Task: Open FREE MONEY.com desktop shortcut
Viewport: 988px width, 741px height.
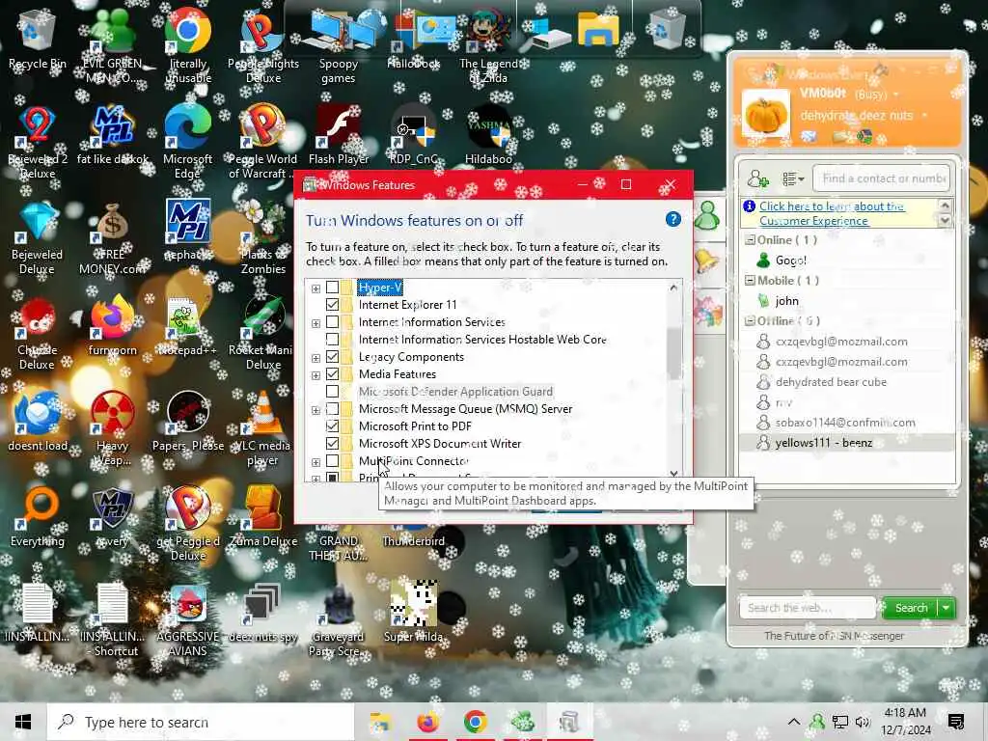Action: pyautogui.click(x=112, y=237)
